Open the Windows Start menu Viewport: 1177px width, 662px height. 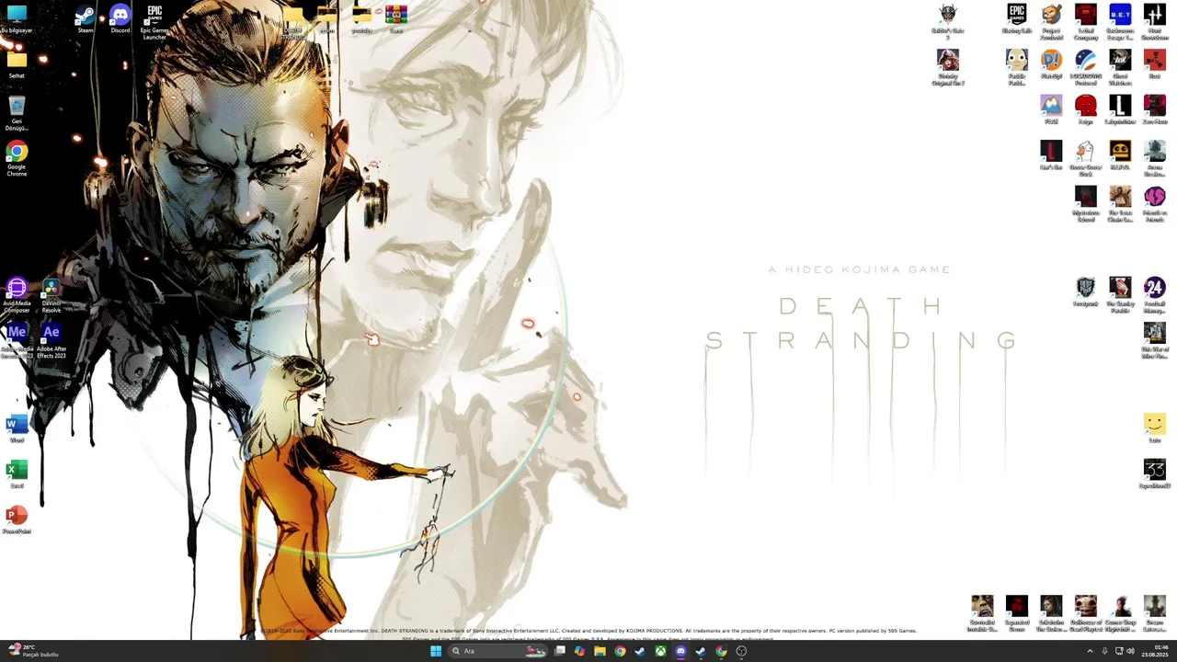click(x=436, y=651)
